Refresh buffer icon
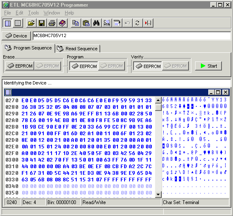Viewport: 233px width, 216px height. (x=138, y=23)
